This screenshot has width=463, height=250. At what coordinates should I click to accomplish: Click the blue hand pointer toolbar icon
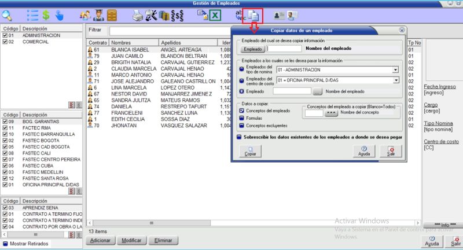[x=60, y=16]
